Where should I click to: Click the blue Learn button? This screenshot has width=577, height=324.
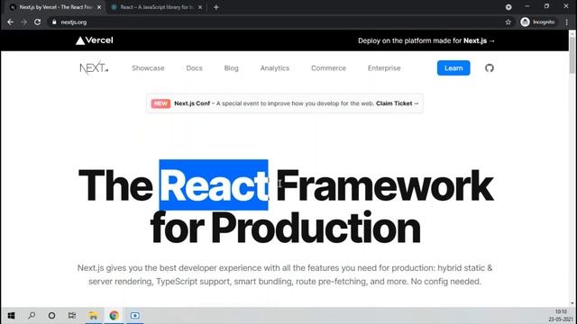click(x=453, y=68)
